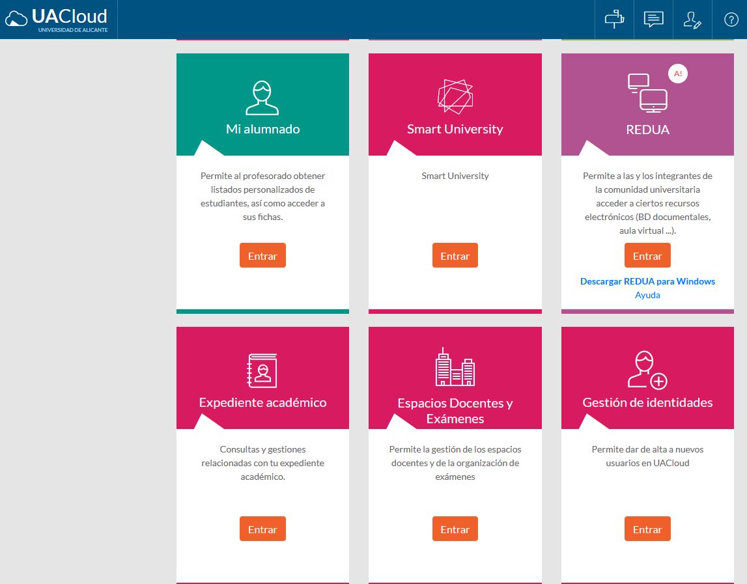Click the 'Smart University' description text under the card header
747x584 pixels.
(x=455, y=176)
